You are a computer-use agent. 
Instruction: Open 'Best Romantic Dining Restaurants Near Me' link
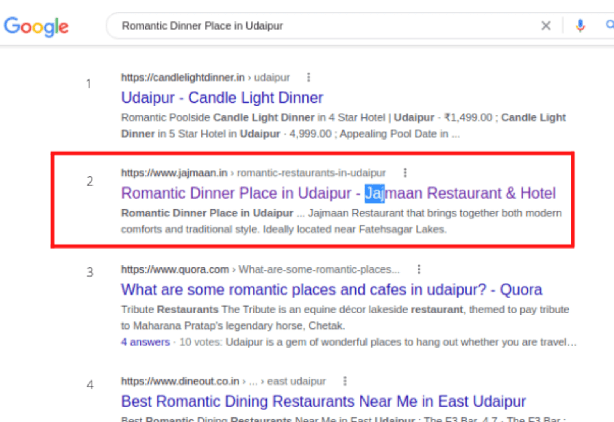click(x=323, y=401)
